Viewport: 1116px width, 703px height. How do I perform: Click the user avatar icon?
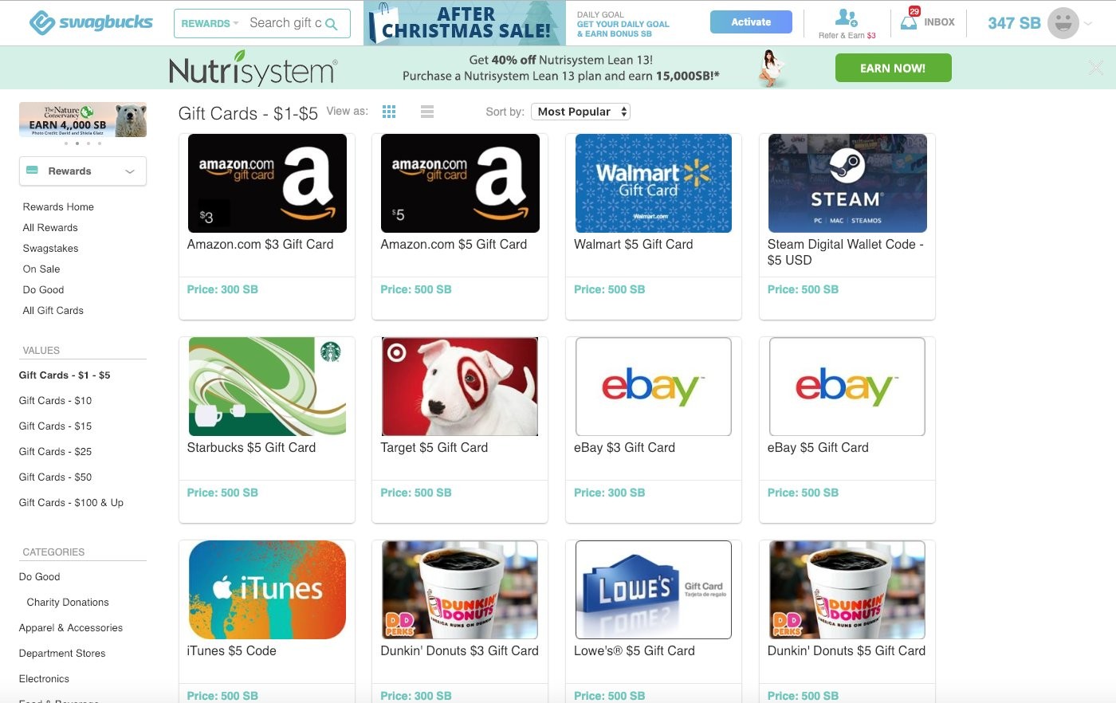pos(1063,23)
